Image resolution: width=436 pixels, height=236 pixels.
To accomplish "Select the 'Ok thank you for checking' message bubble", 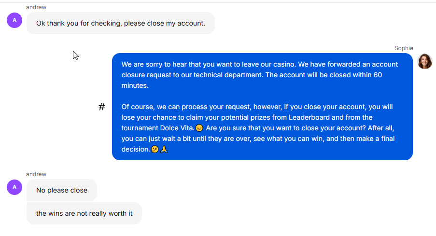I will point(121,23).
